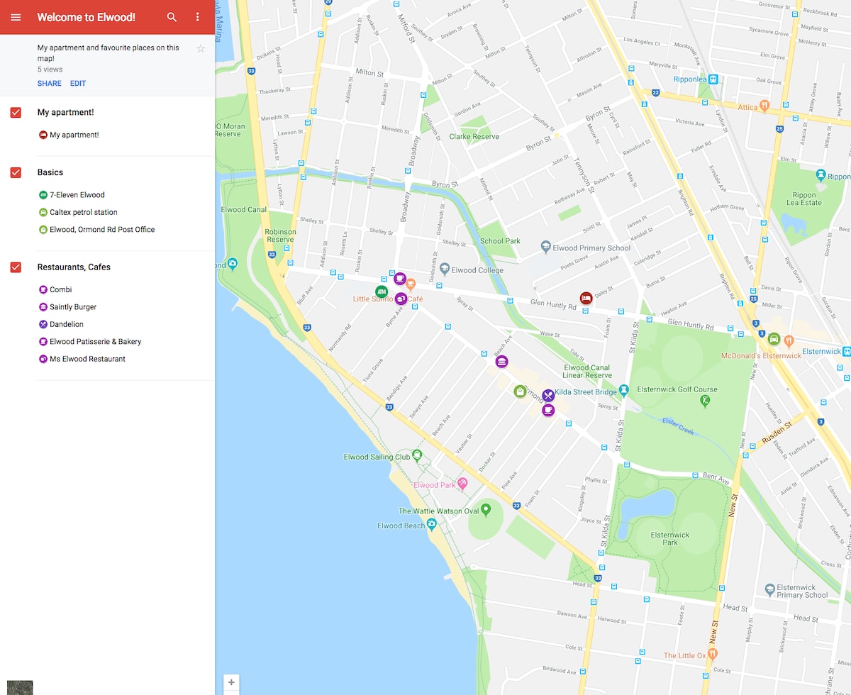Click the Attica restaurant pin

coord(764,106)
